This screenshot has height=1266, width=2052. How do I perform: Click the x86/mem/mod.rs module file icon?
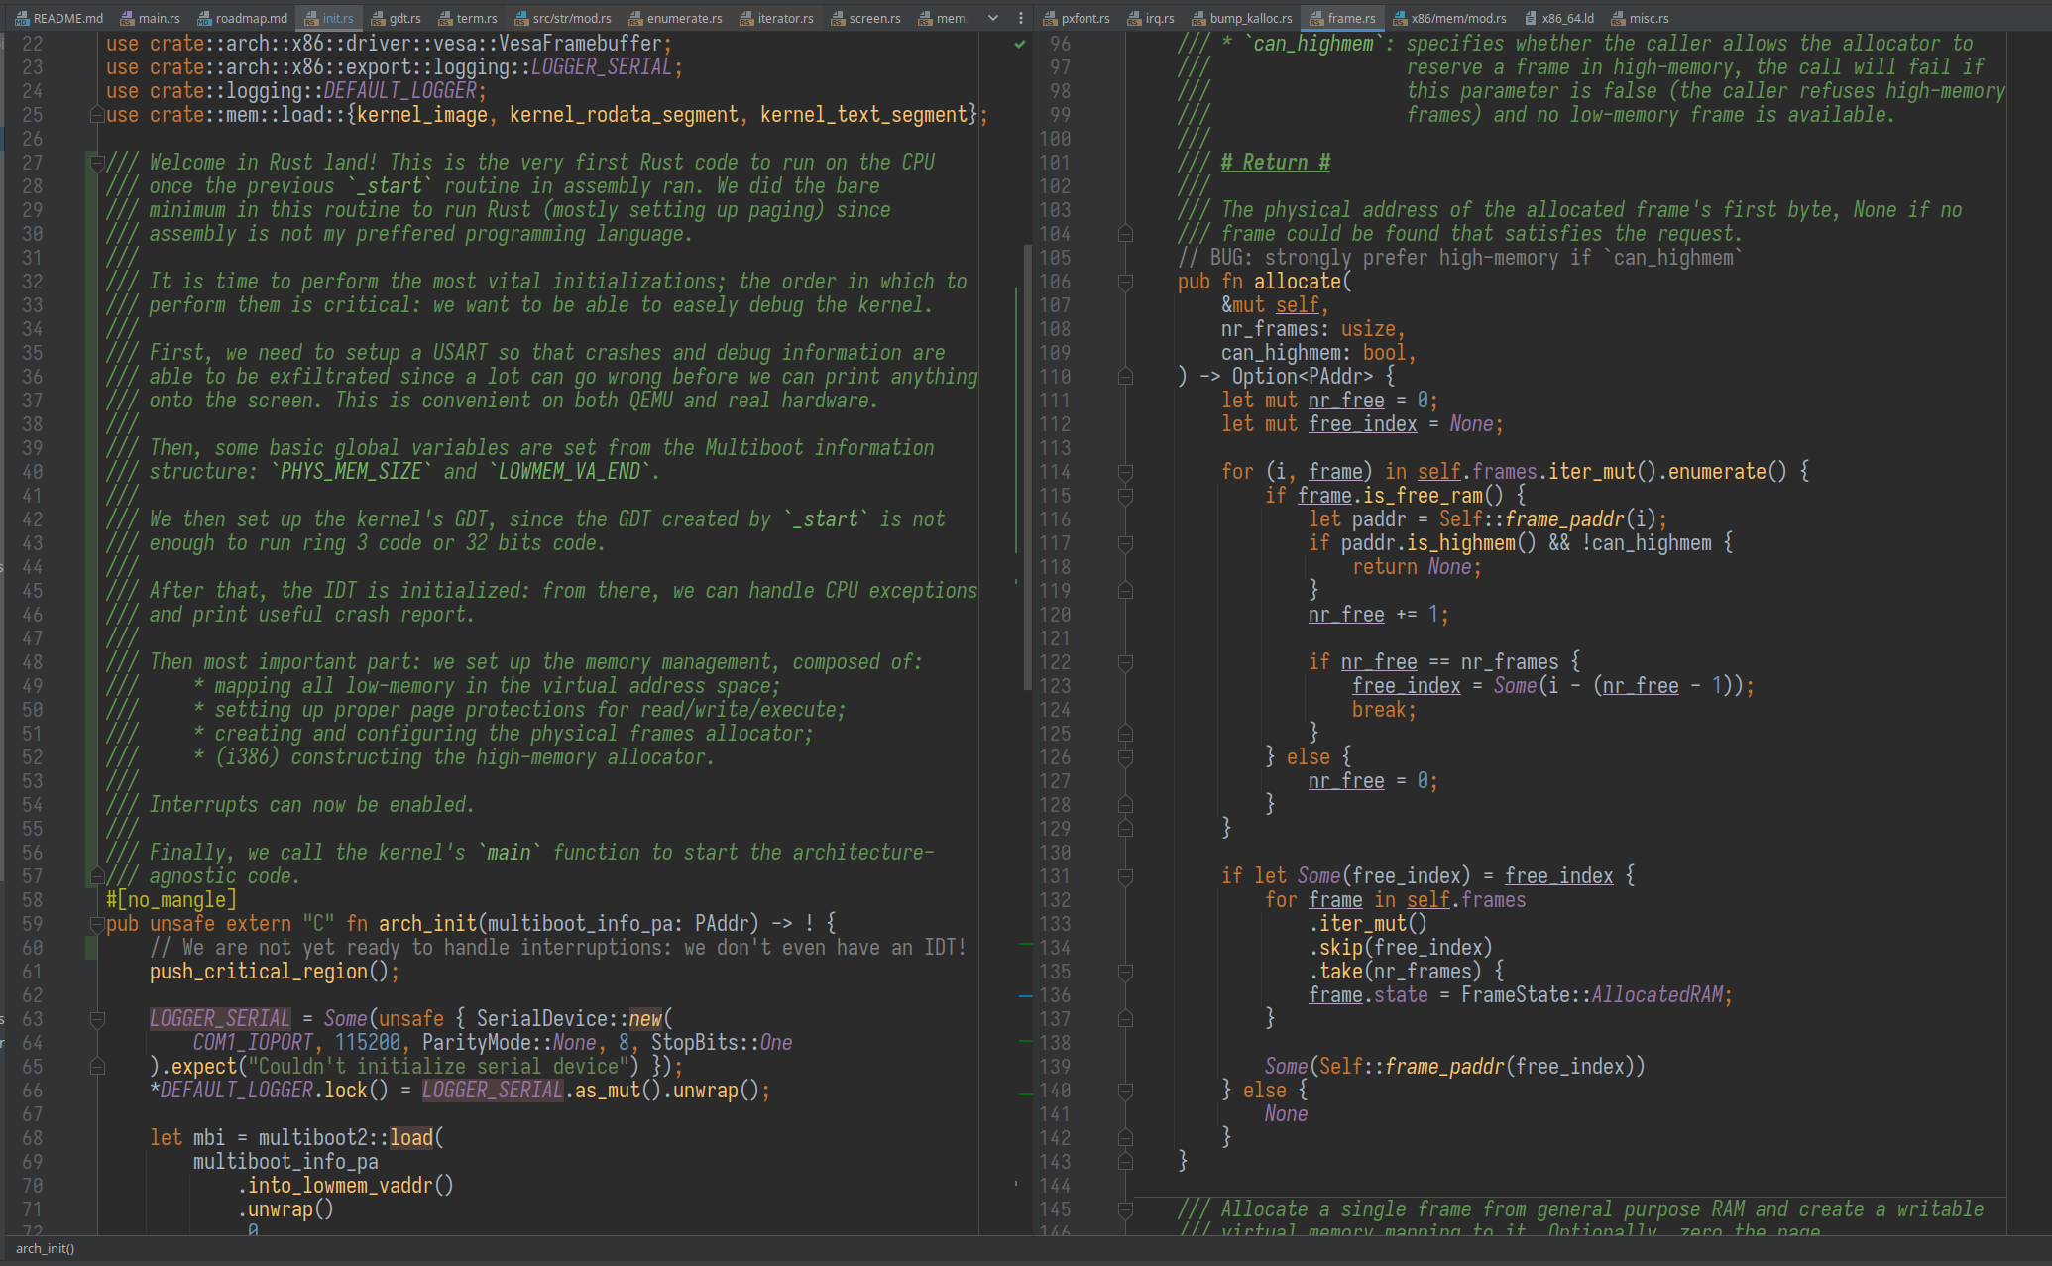pos(1400,18)
